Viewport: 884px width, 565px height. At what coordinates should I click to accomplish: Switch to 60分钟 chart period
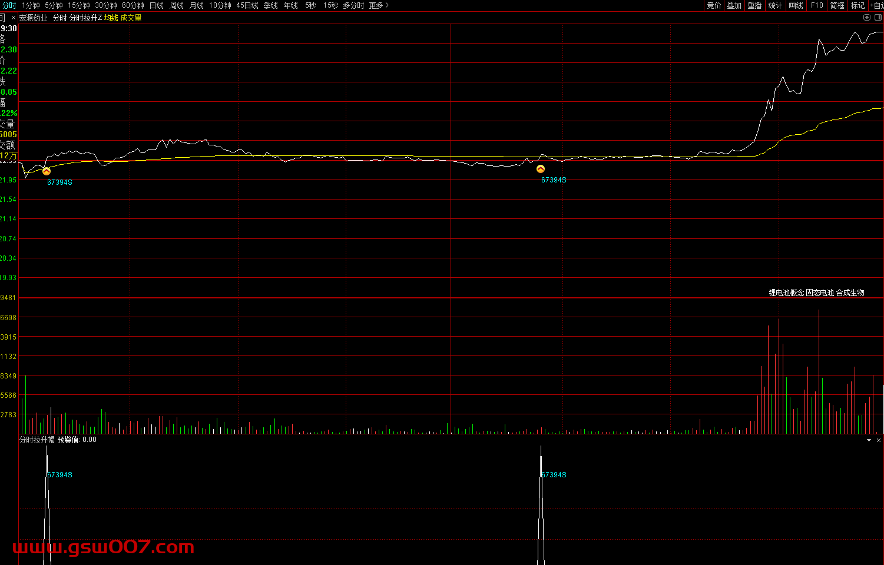tap(133, 5)
